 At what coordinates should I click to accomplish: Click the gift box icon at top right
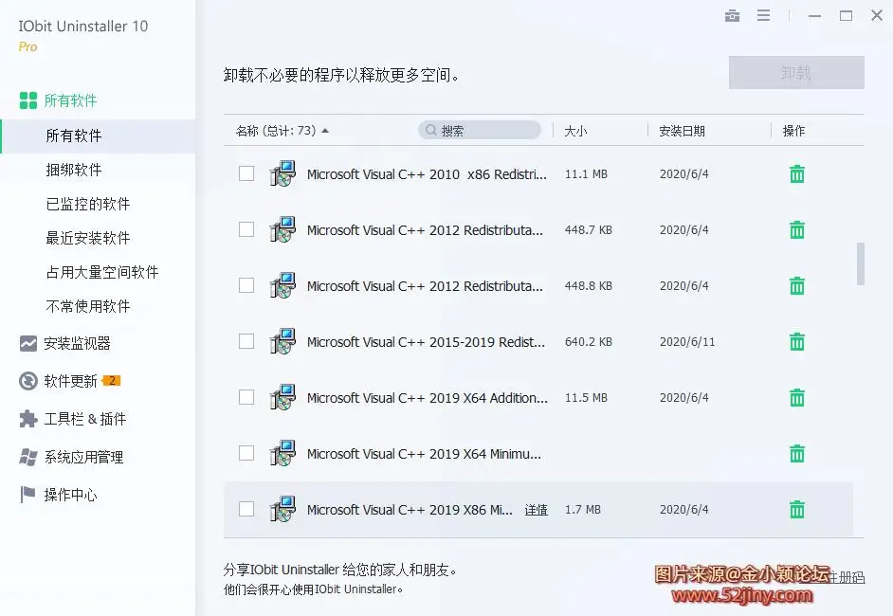(x=731, y=15)
